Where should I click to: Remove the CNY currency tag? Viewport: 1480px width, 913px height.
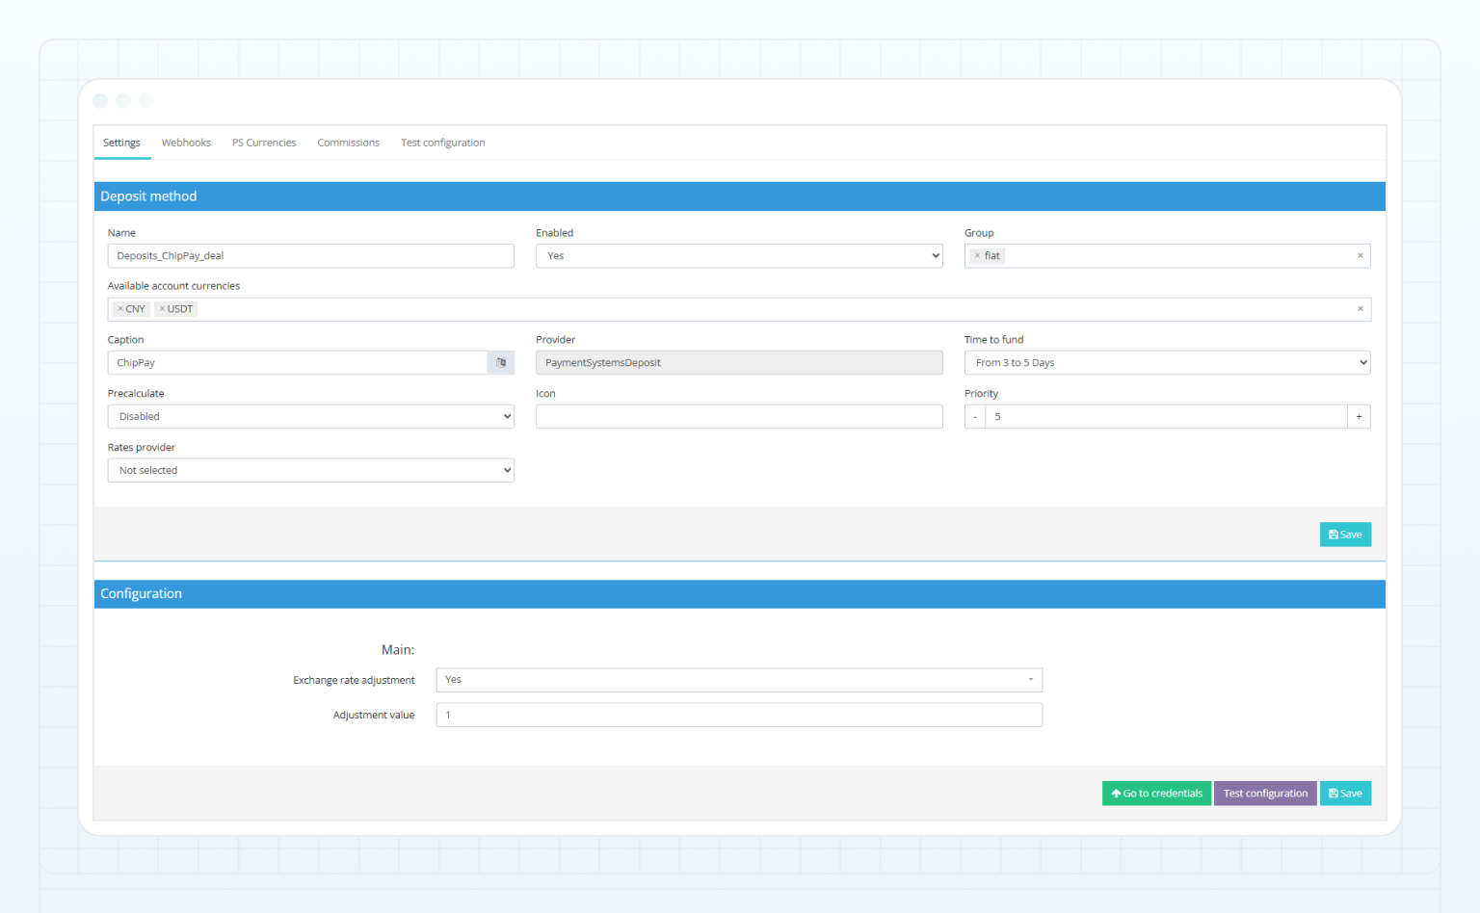point(121,308)
